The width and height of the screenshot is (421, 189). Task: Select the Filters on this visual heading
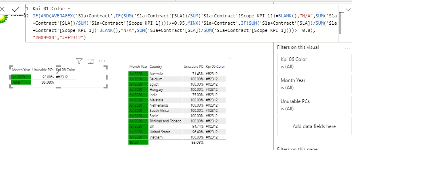click(x=298, y=47)
